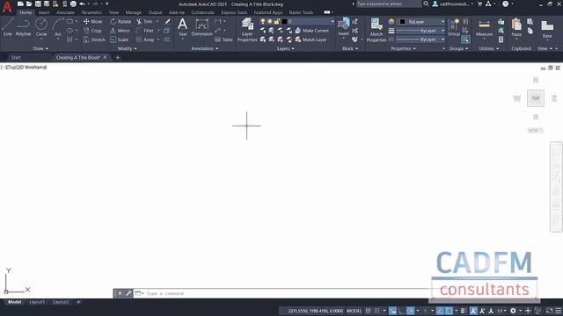
Task: Open the Parametric ribbon tab
Action: click(x=91, y=12)
